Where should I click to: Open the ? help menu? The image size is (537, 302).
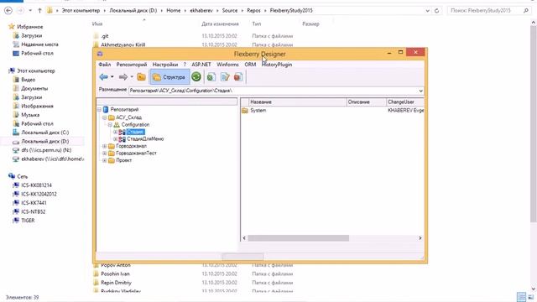pyautogui.click(x=185, y=65)
